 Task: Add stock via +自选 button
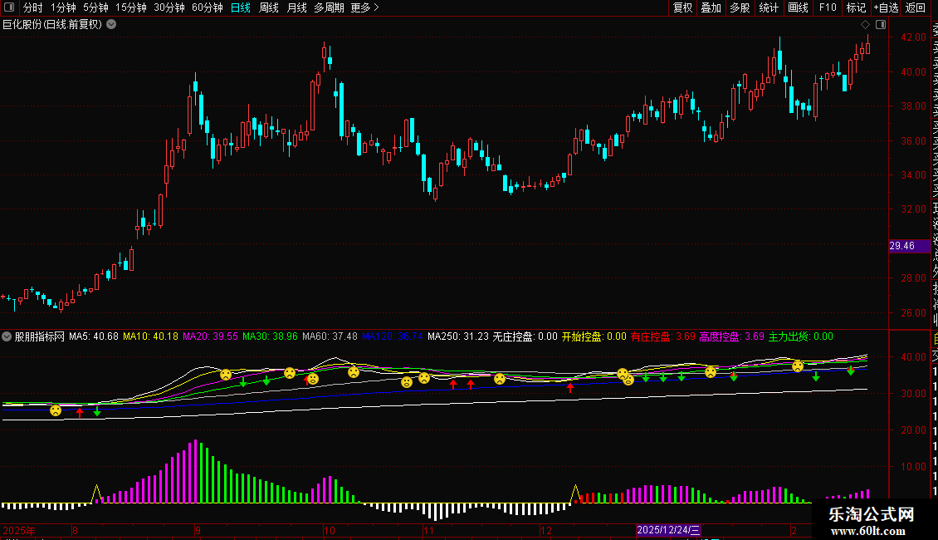coord(885,7)
